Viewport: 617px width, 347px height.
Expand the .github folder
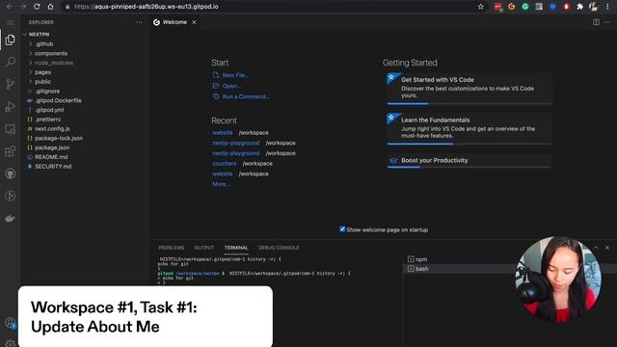point(43,44)
